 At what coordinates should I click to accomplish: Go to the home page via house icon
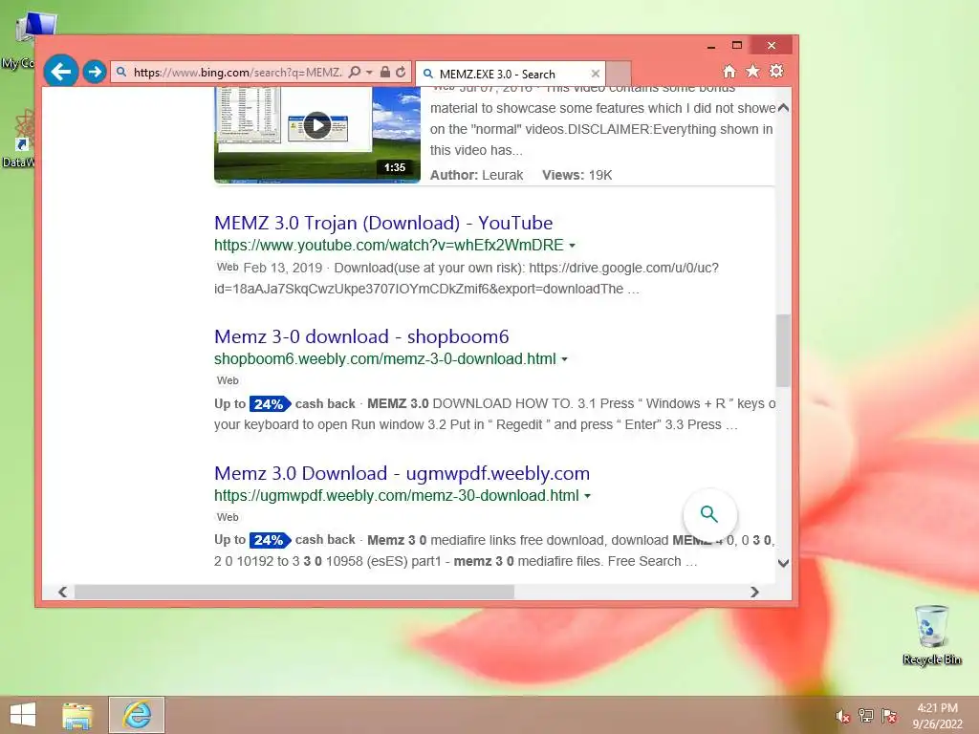point(729,71)
